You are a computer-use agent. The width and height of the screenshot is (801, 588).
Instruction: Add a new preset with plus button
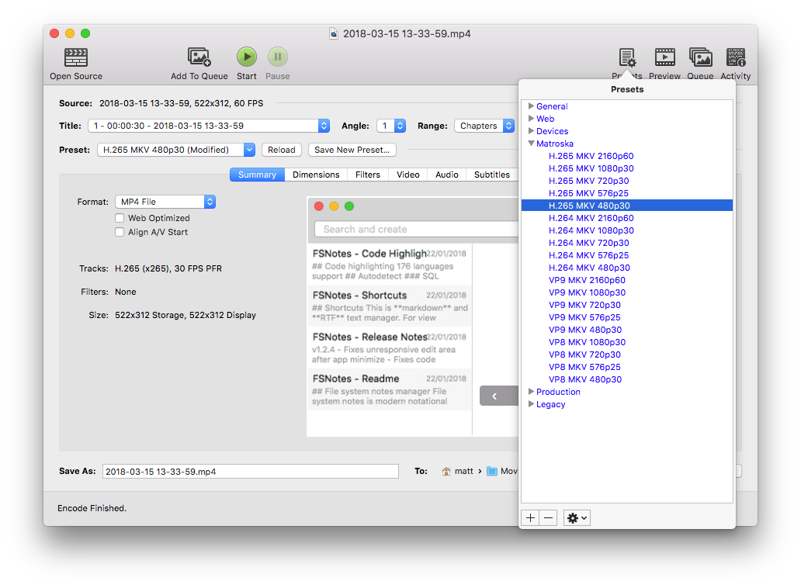(530, 518)
